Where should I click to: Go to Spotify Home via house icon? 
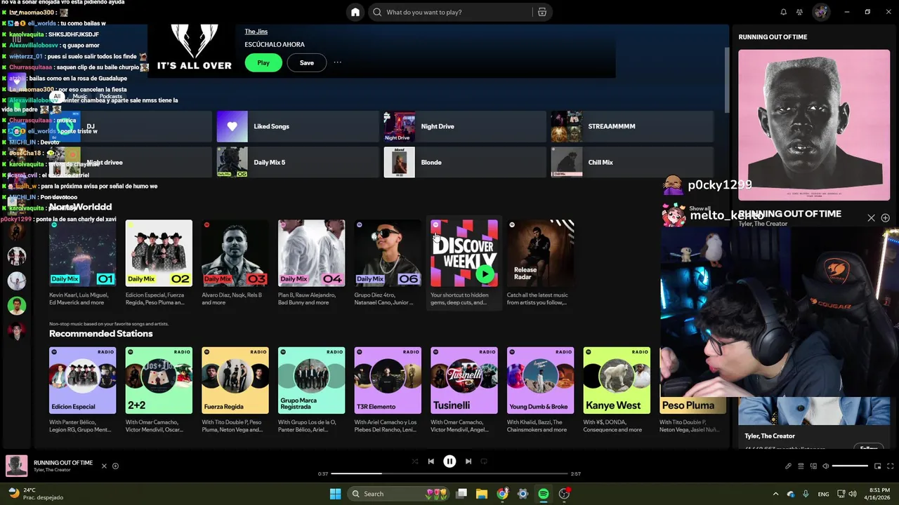355,12
